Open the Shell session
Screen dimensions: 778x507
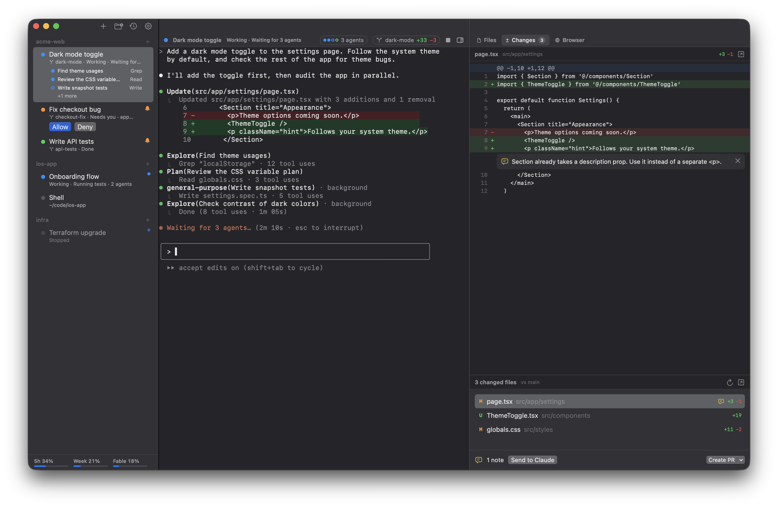[x=93, y=201]
